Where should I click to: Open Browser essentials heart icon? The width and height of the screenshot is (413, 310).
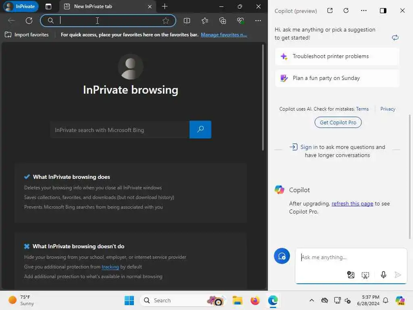click(240, 21)
